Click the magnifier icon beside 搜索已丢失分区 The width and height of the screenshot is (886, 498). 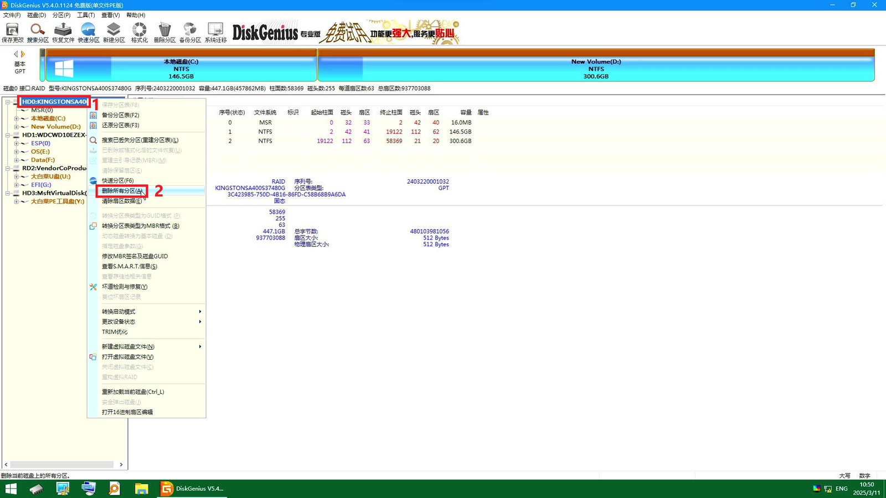click(93, 140)
